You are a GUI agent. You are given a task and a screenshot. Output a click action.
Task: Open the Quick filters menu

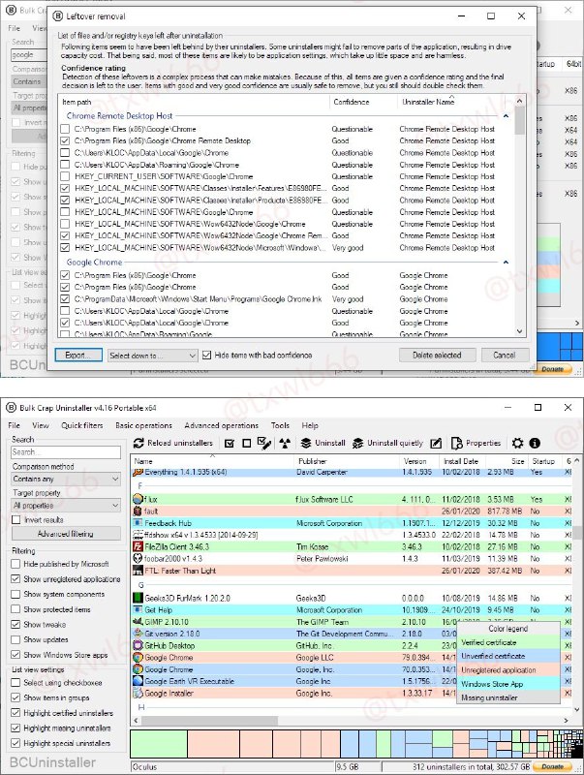(82, 425)
